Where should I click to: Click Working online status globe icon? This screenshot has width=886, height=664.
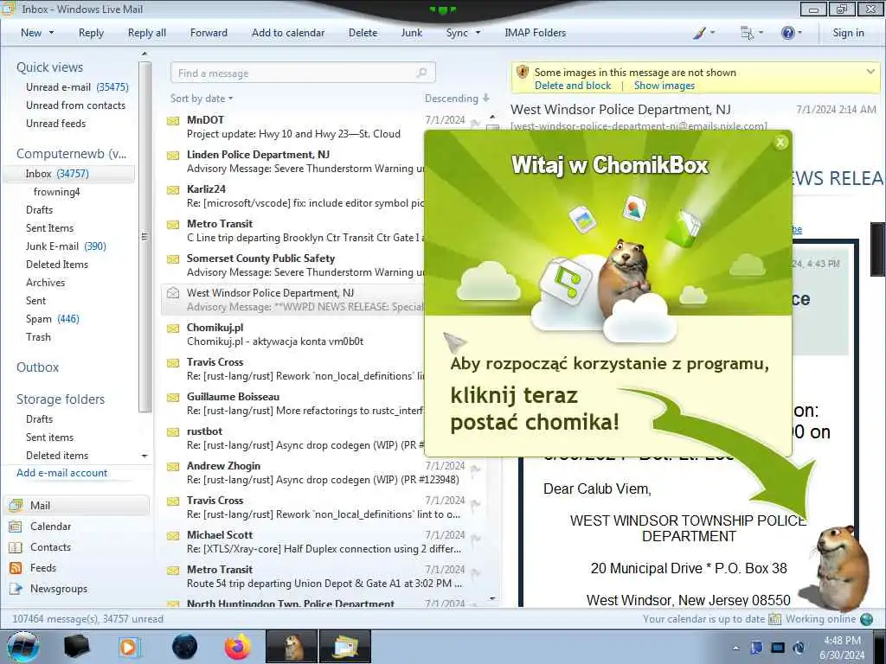[866, 619]
